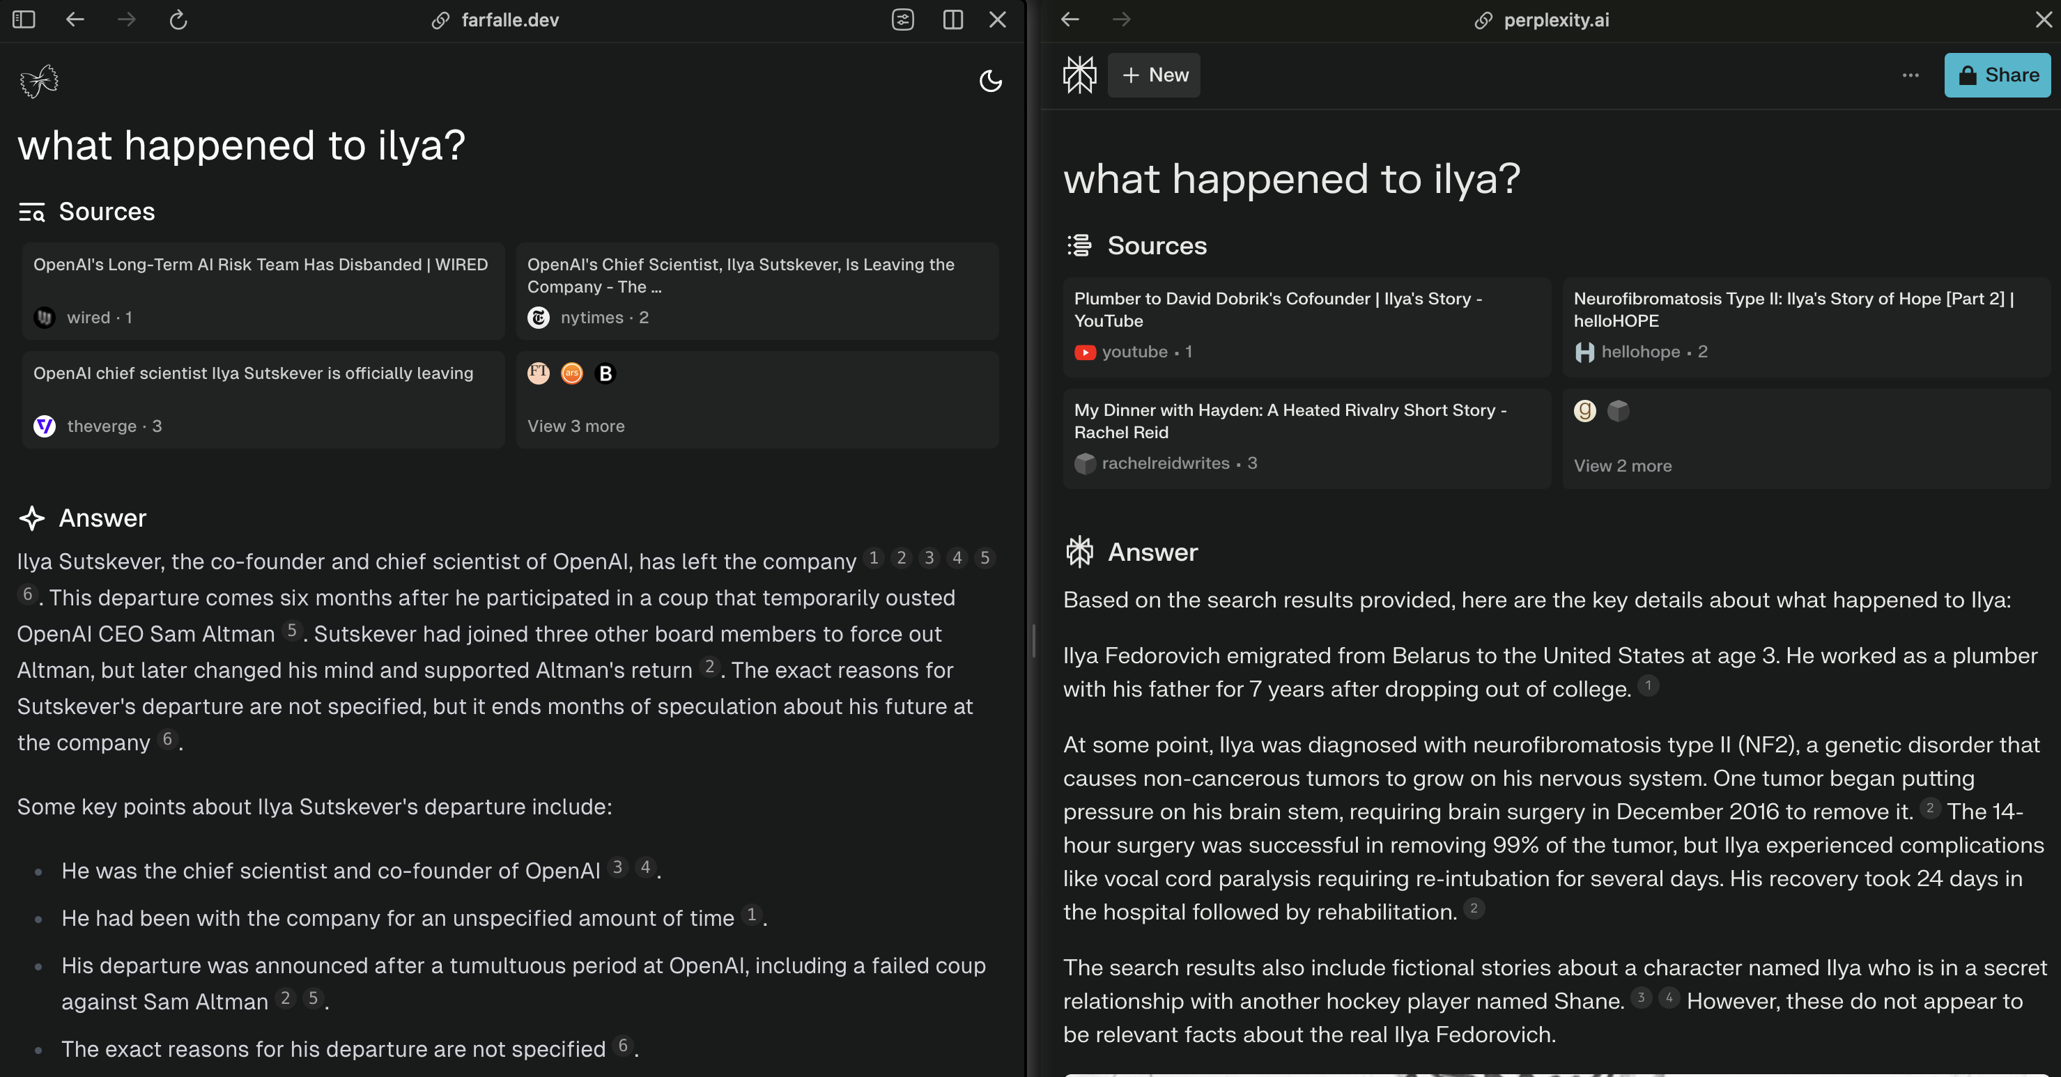Viewport: 2061px width, 1077px height.
Task: Open Neurofibromatosis Type II helloHOPE source
Action: [x=1806, y=327]
